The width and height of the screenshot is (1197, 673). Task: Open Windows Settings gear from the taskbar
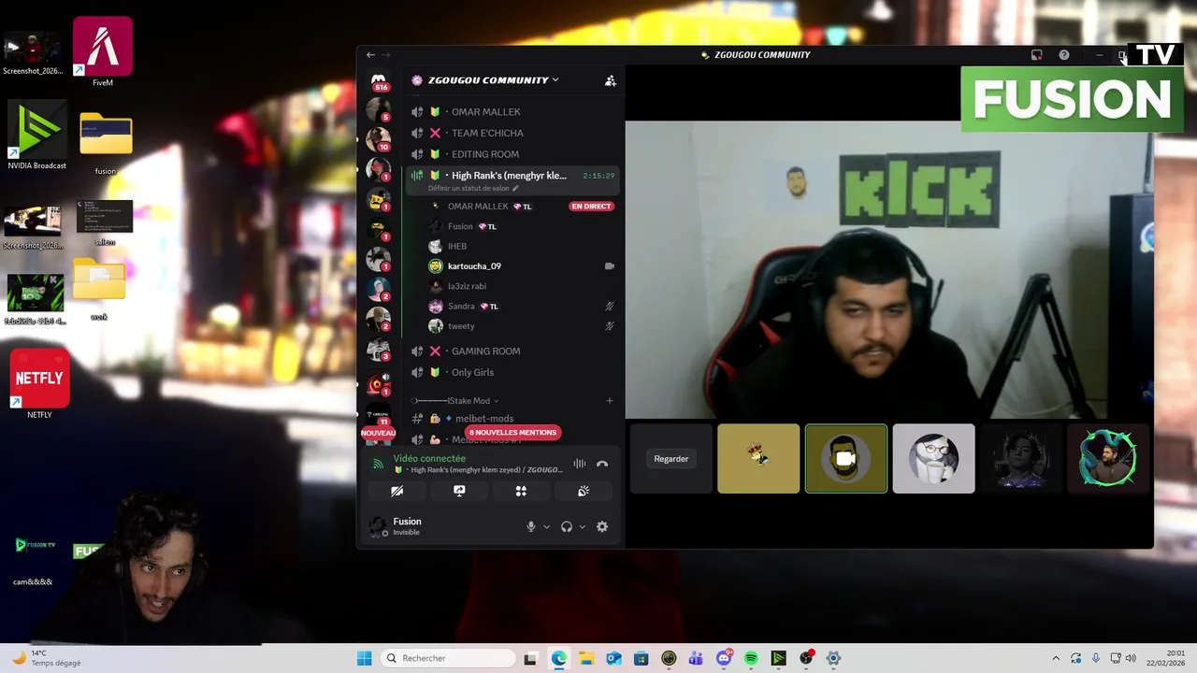coord(833,658)
